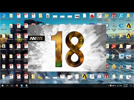134x100 pixels.
Task: Open the ANSYS shortcut in the bottom desktop row
Action: click(x=85, y=76)
